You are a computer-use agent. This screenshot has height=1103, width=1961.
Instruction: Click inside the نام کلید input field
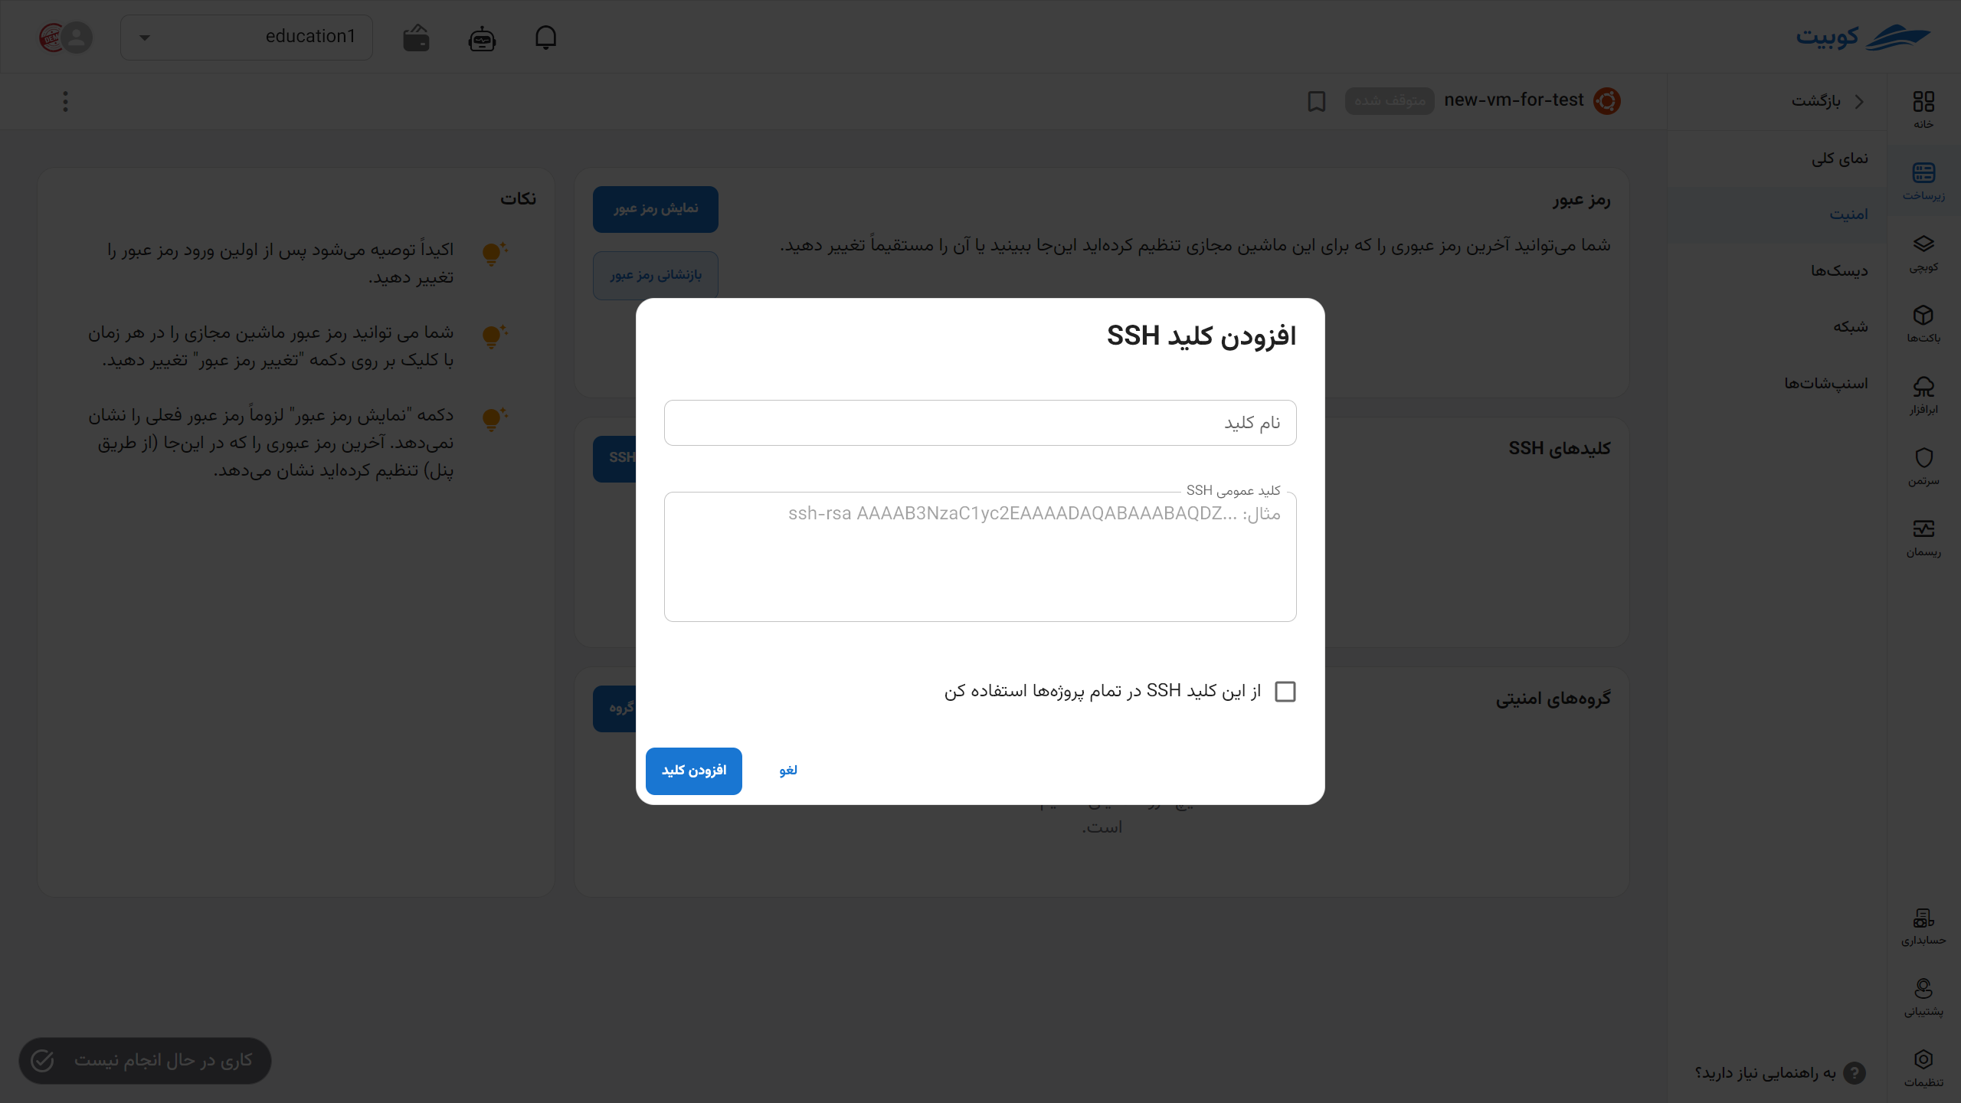pyautogui.click(x=980, y=422)
